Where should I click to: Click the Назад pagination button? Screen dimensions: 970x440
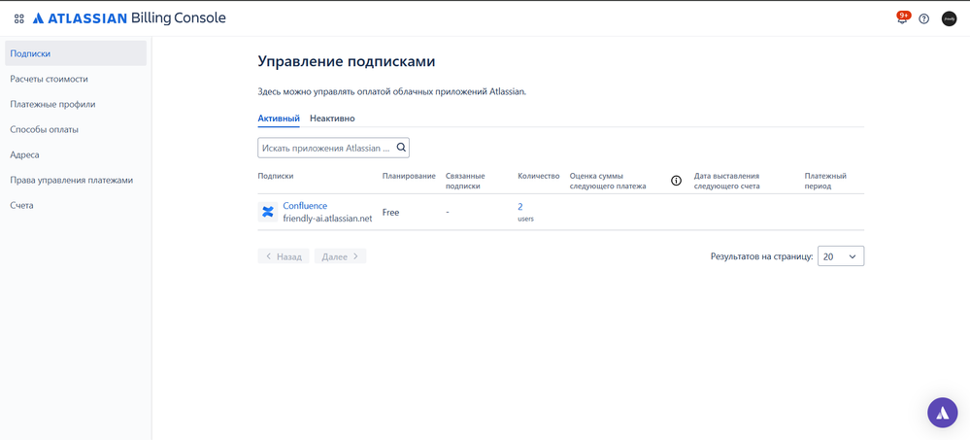coord(284,256)
